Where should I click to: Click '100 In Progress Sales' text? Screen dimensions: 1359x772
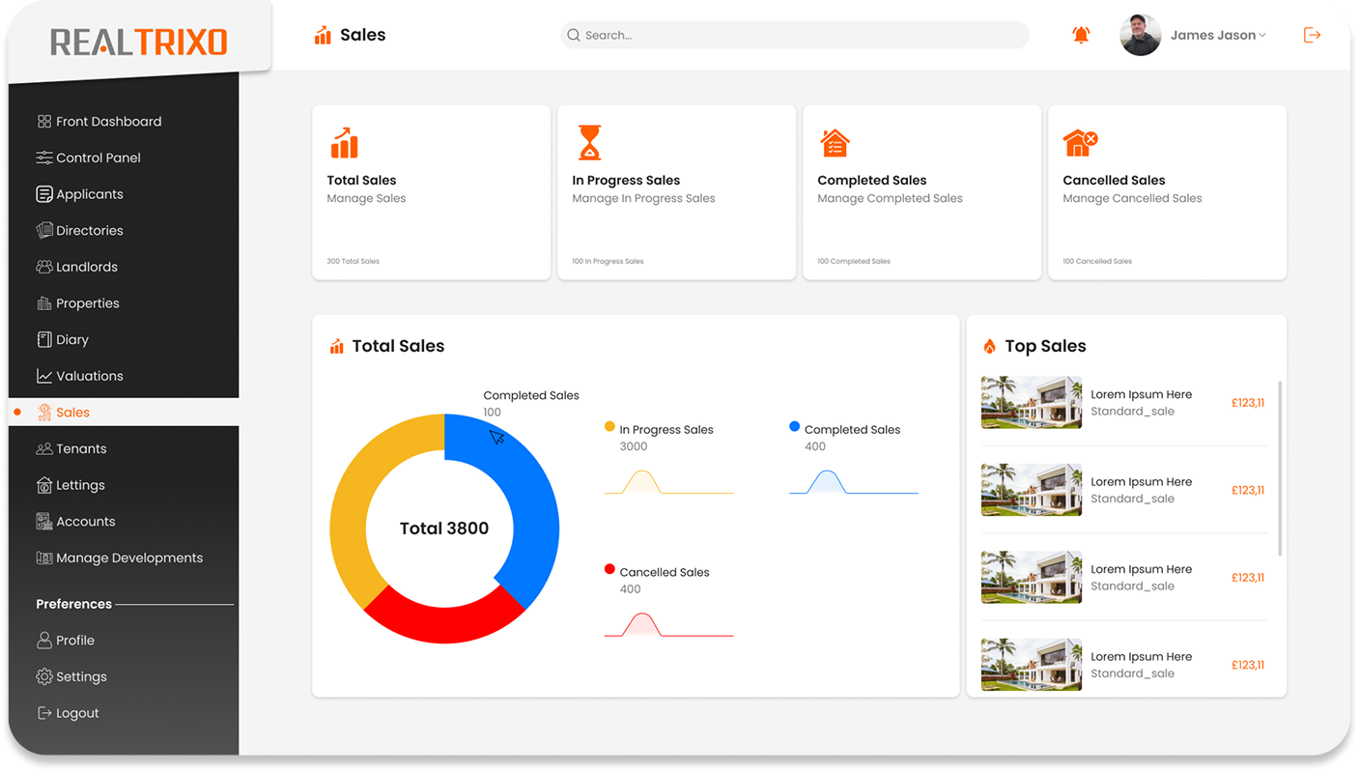(x=608, y=261)
